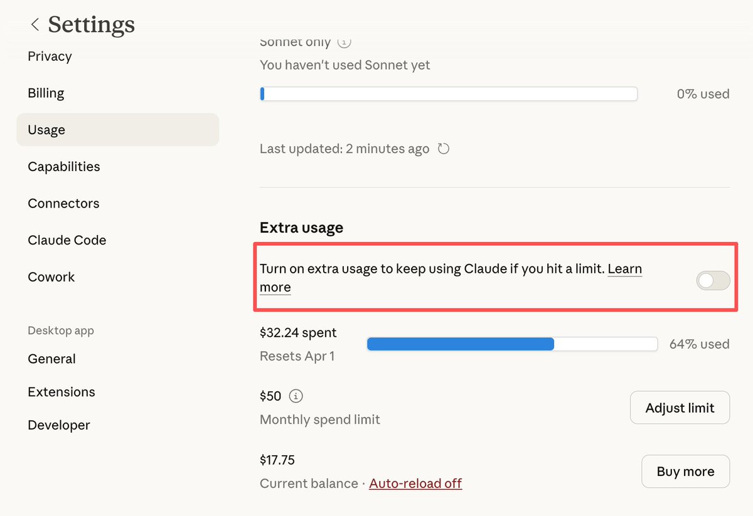Click the Extra usage heading
The image size is (753, 516).
pos(301,228)
